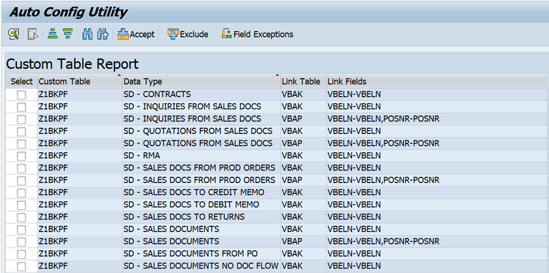Screen dimensions: 549x273
Task: Select the checkbox for SD - RMA row
Action: (21, 156)
